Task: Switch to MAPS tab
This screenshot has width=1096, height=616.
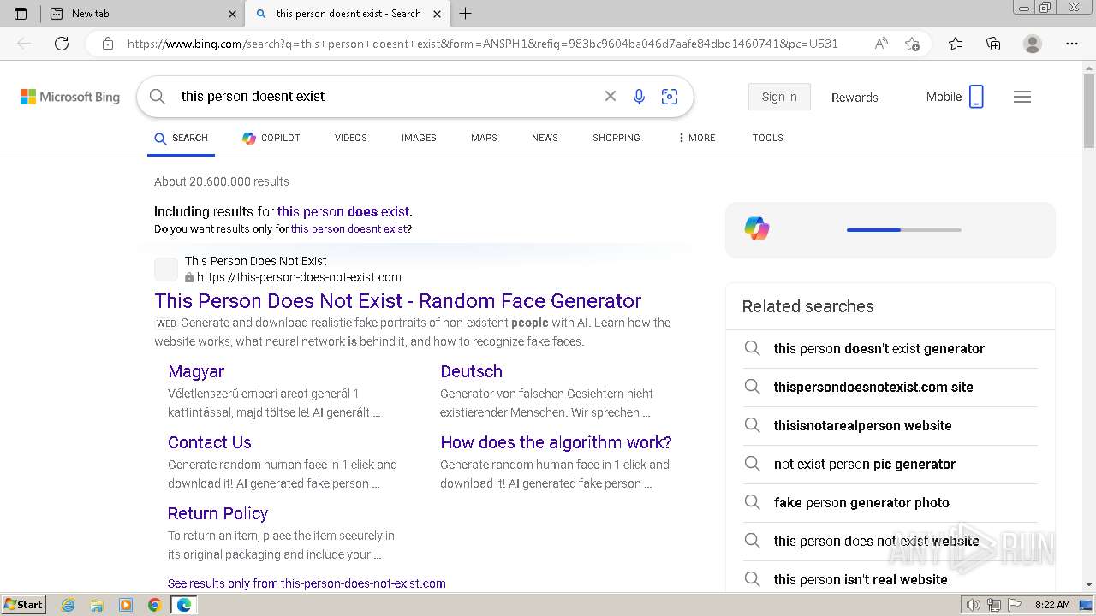Action: [484, 138]
